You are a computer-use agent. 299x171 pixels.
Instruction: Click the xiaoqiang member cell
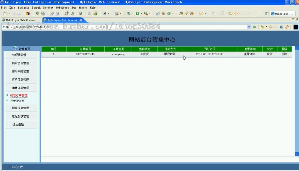pos(118,54)
